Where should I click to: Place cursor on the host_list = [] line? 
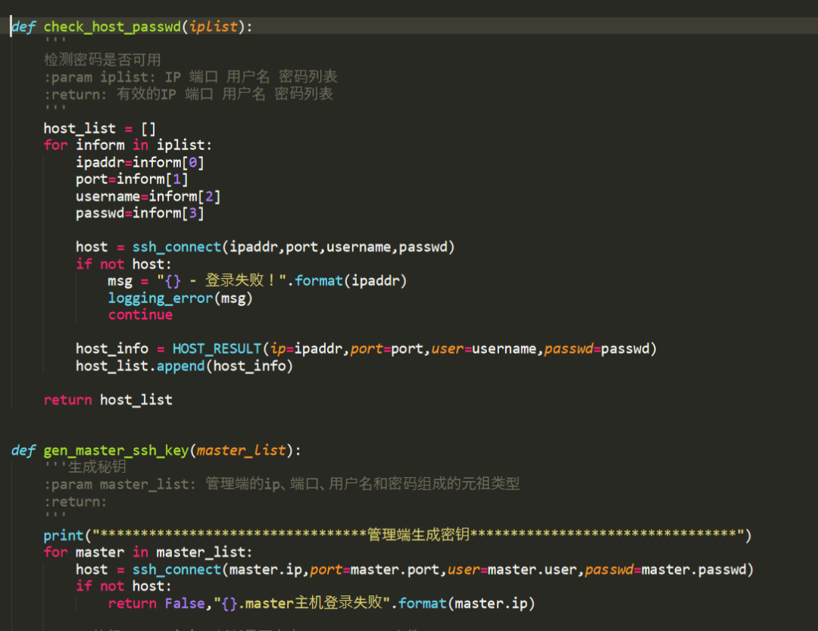99,128
